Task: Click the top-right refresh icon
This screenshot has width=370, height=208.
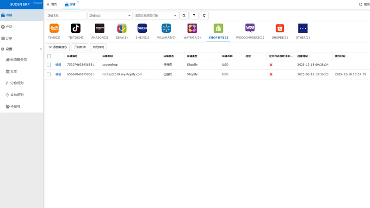Action: point(361,5)
